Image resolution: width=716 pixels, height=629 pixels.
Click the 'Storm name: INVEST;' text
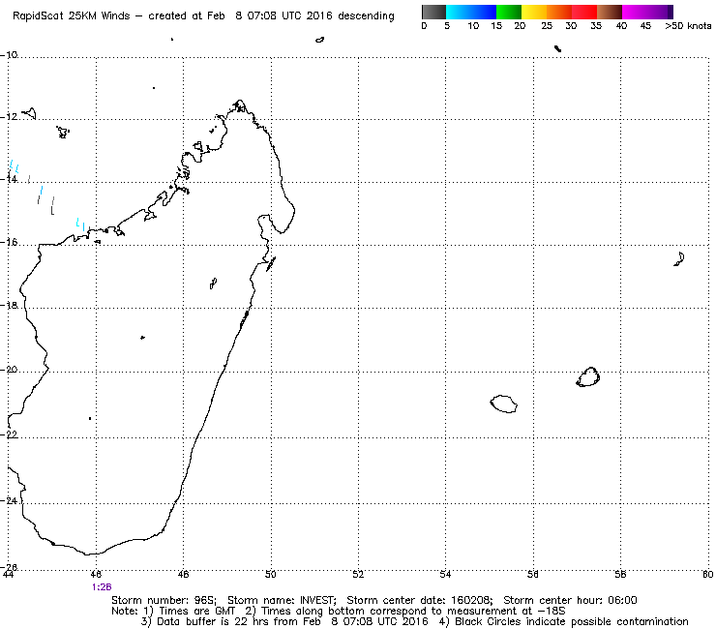(x=282, y=600)
